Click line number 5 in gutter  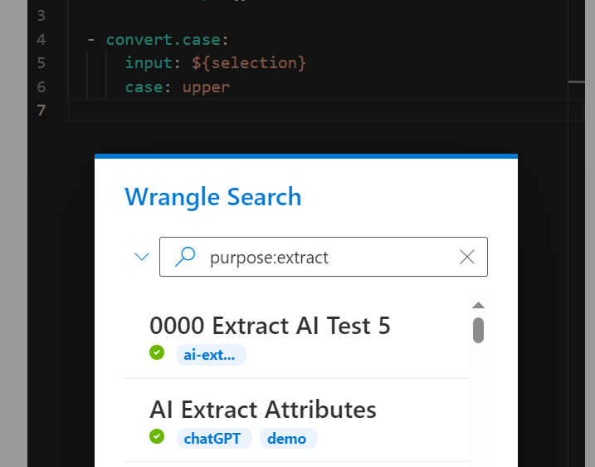coord(41,63)
